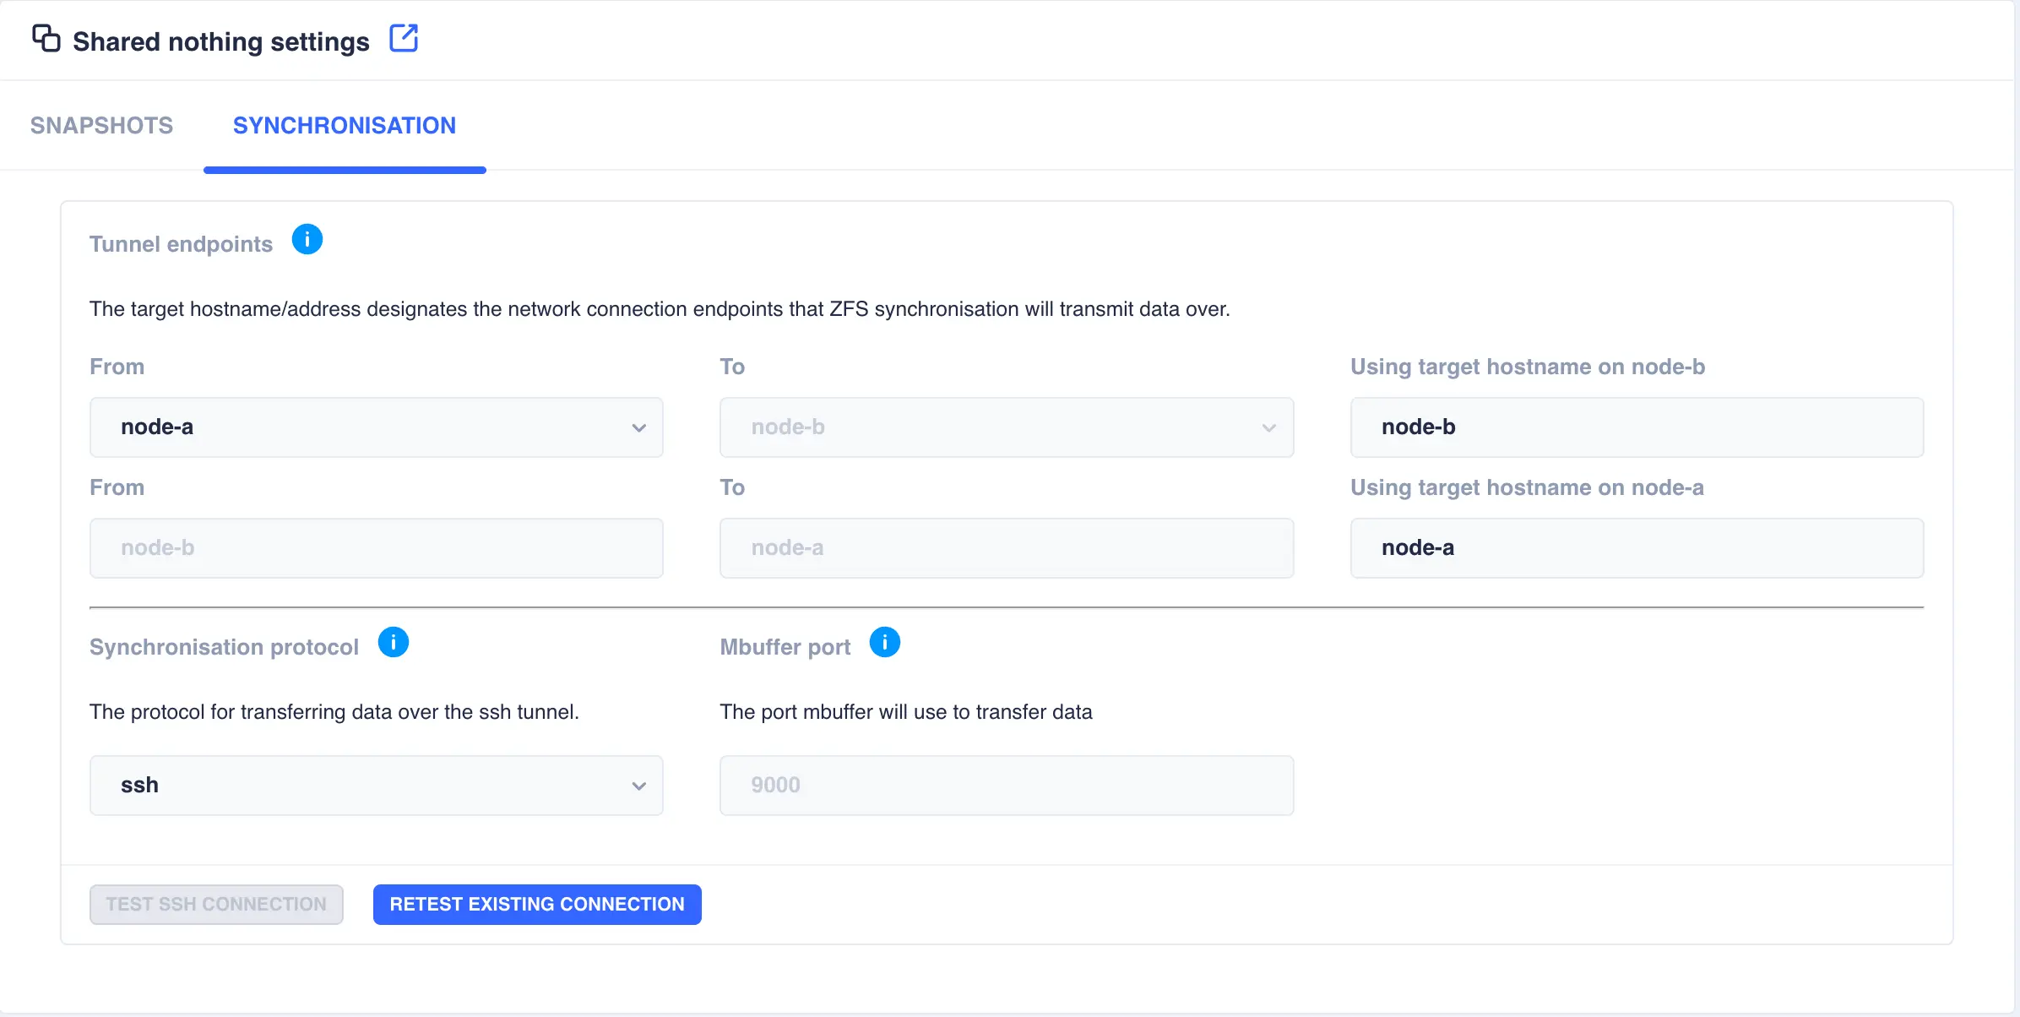The height and width of the screenshot is (1017, 2020).
Task: Click the Synchronisation protocol info icon
Action: click(x=394, y=642)
